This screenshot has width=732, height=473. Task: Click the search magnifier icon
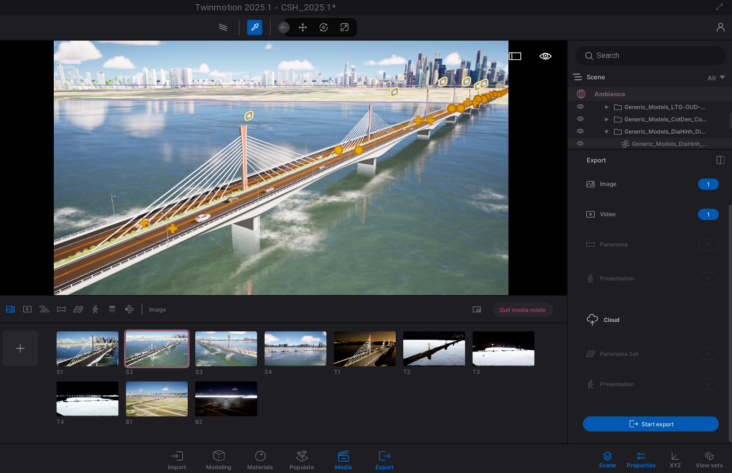tap(589, 56)
